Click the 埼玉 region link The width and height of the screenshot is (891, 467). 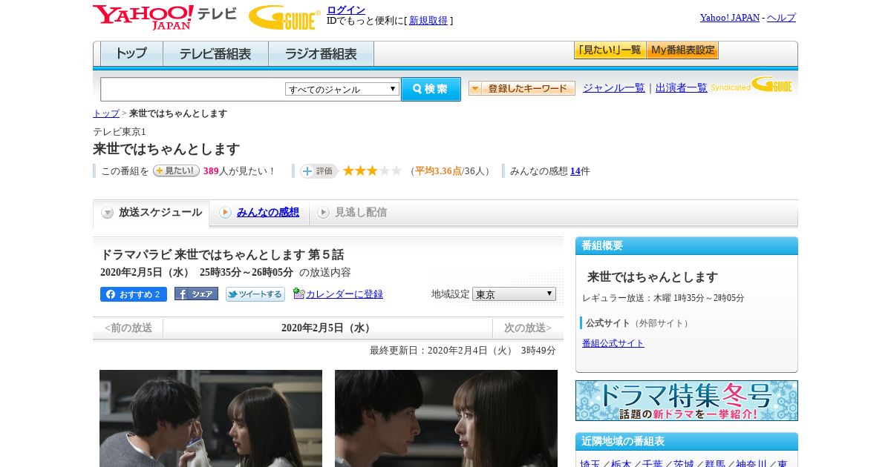590,463
